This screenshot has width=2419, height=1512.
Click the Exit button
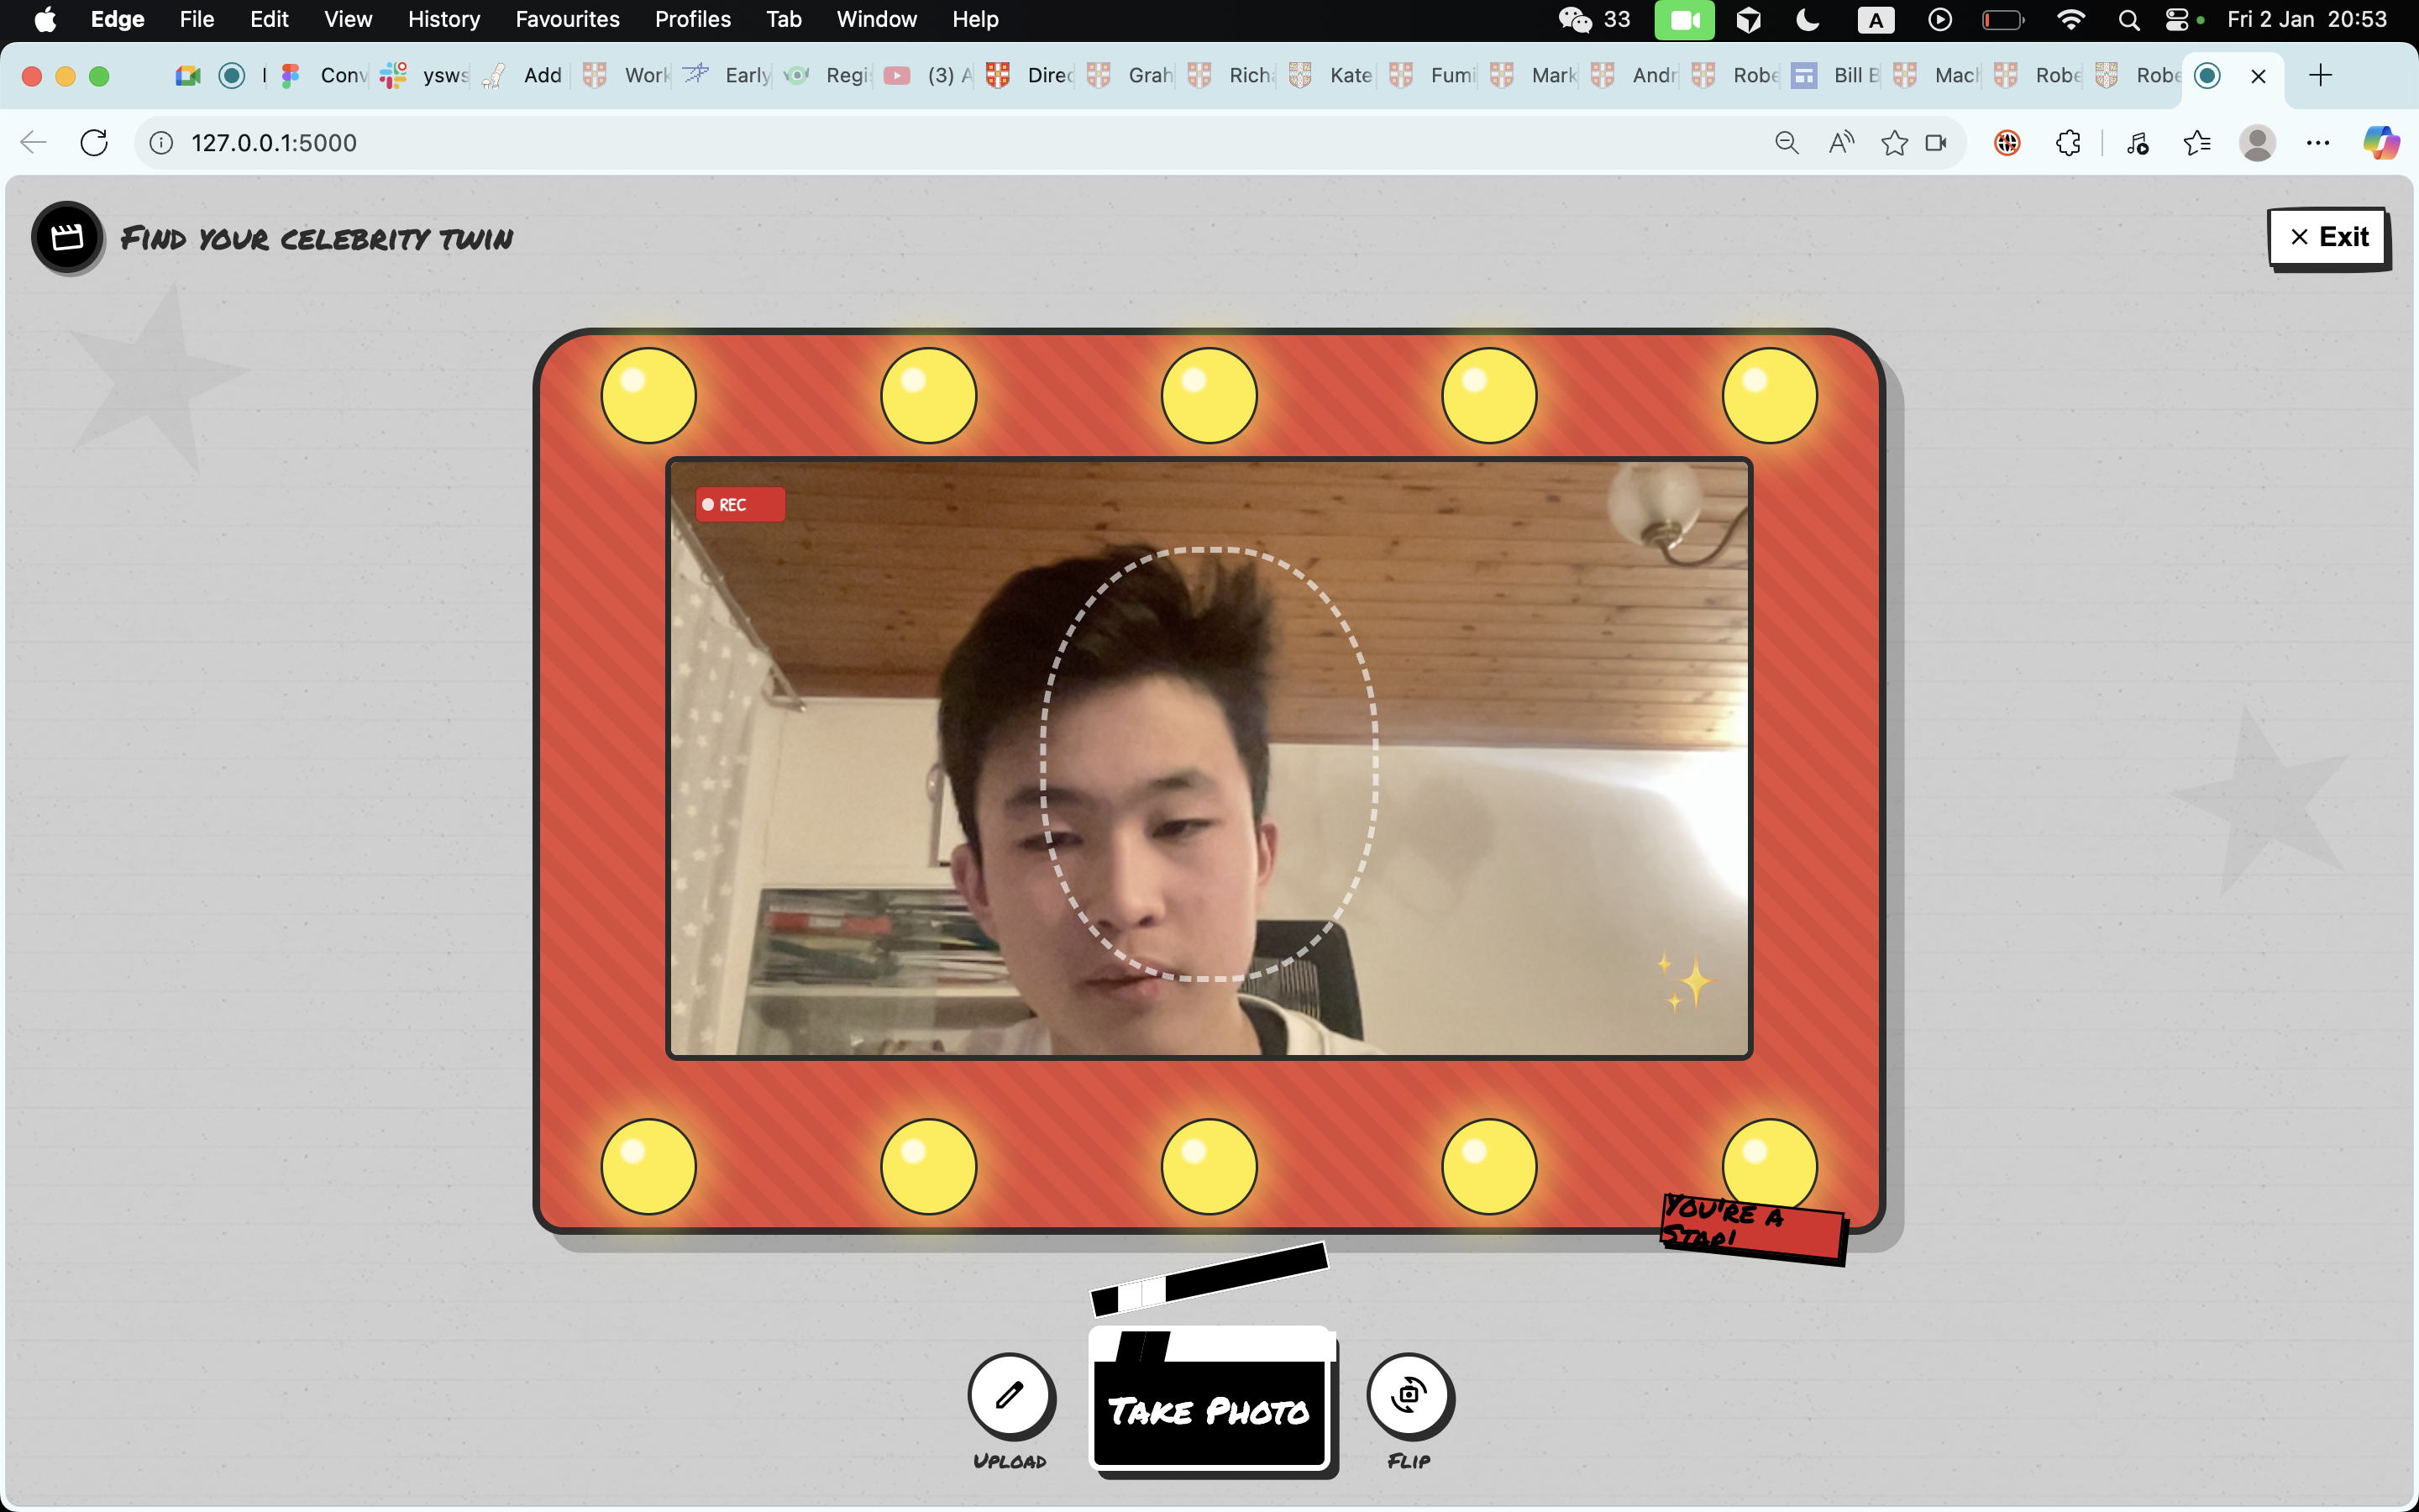click(2328, 237)
